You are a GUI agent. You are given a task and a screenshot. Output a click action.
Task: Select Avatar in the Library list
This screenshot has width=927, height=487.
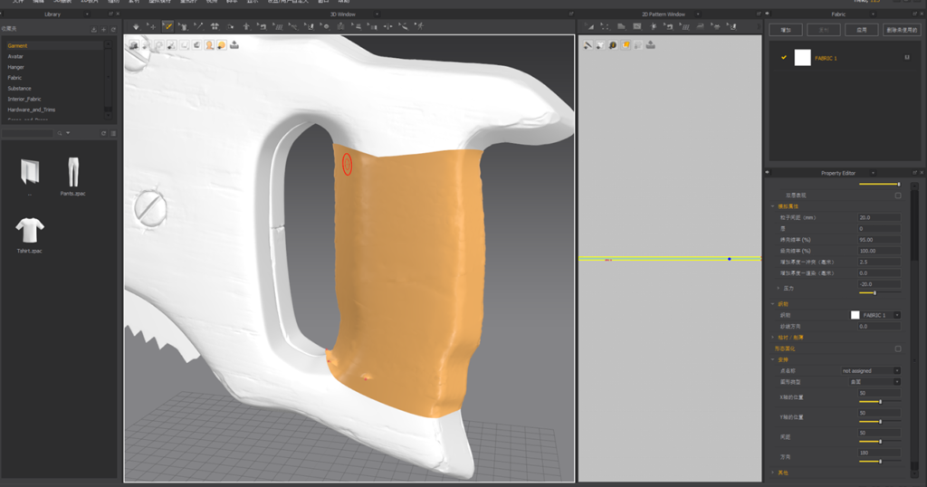pyautogui.click(x=15, y=56)
